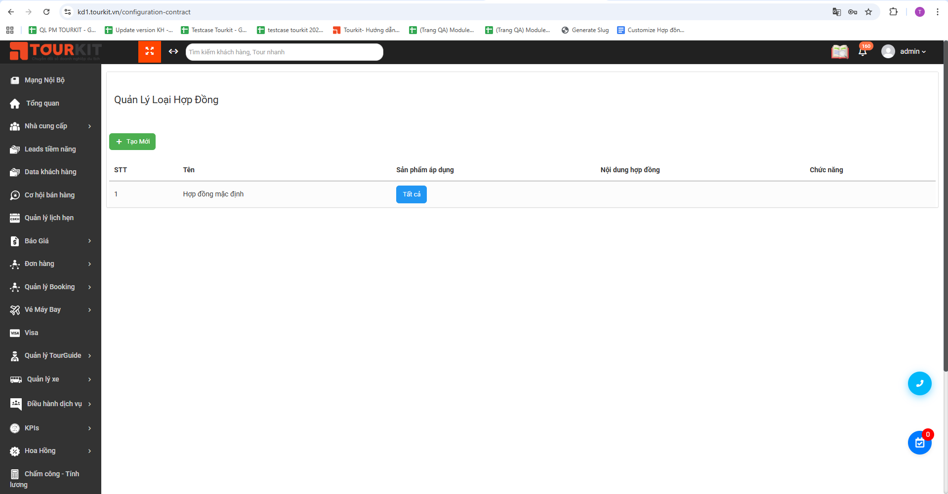Open the Generate Slug bookmark

pyautogui.click(x=585, y=30)
